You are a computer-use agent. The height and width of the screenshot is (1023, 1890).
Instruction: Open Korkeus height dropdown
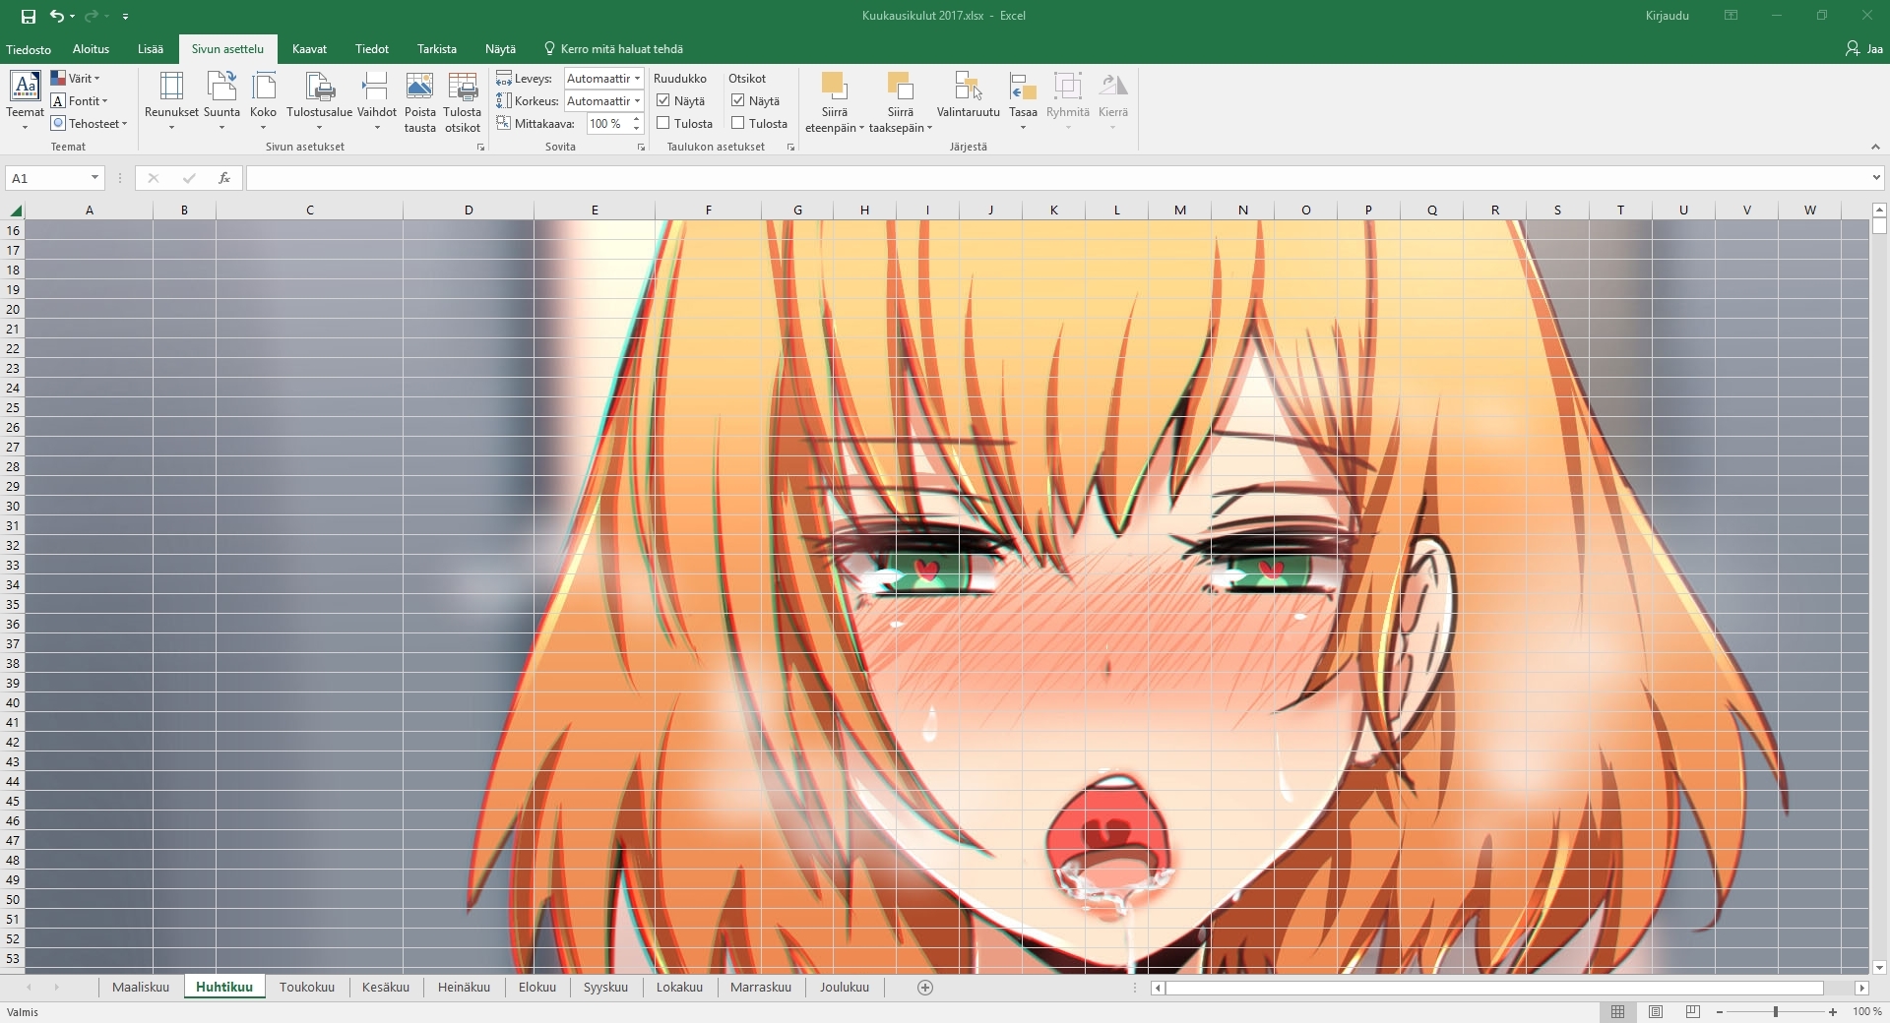[637, 100]
